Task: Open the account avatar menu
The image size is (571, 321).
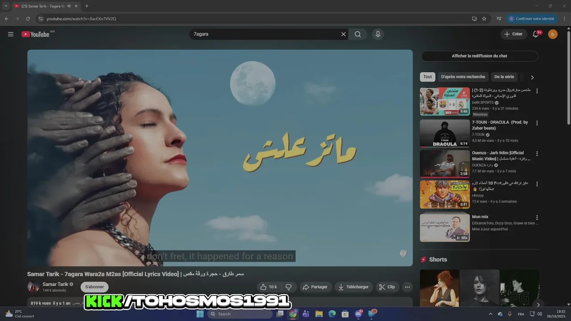Action: (553, 34)
